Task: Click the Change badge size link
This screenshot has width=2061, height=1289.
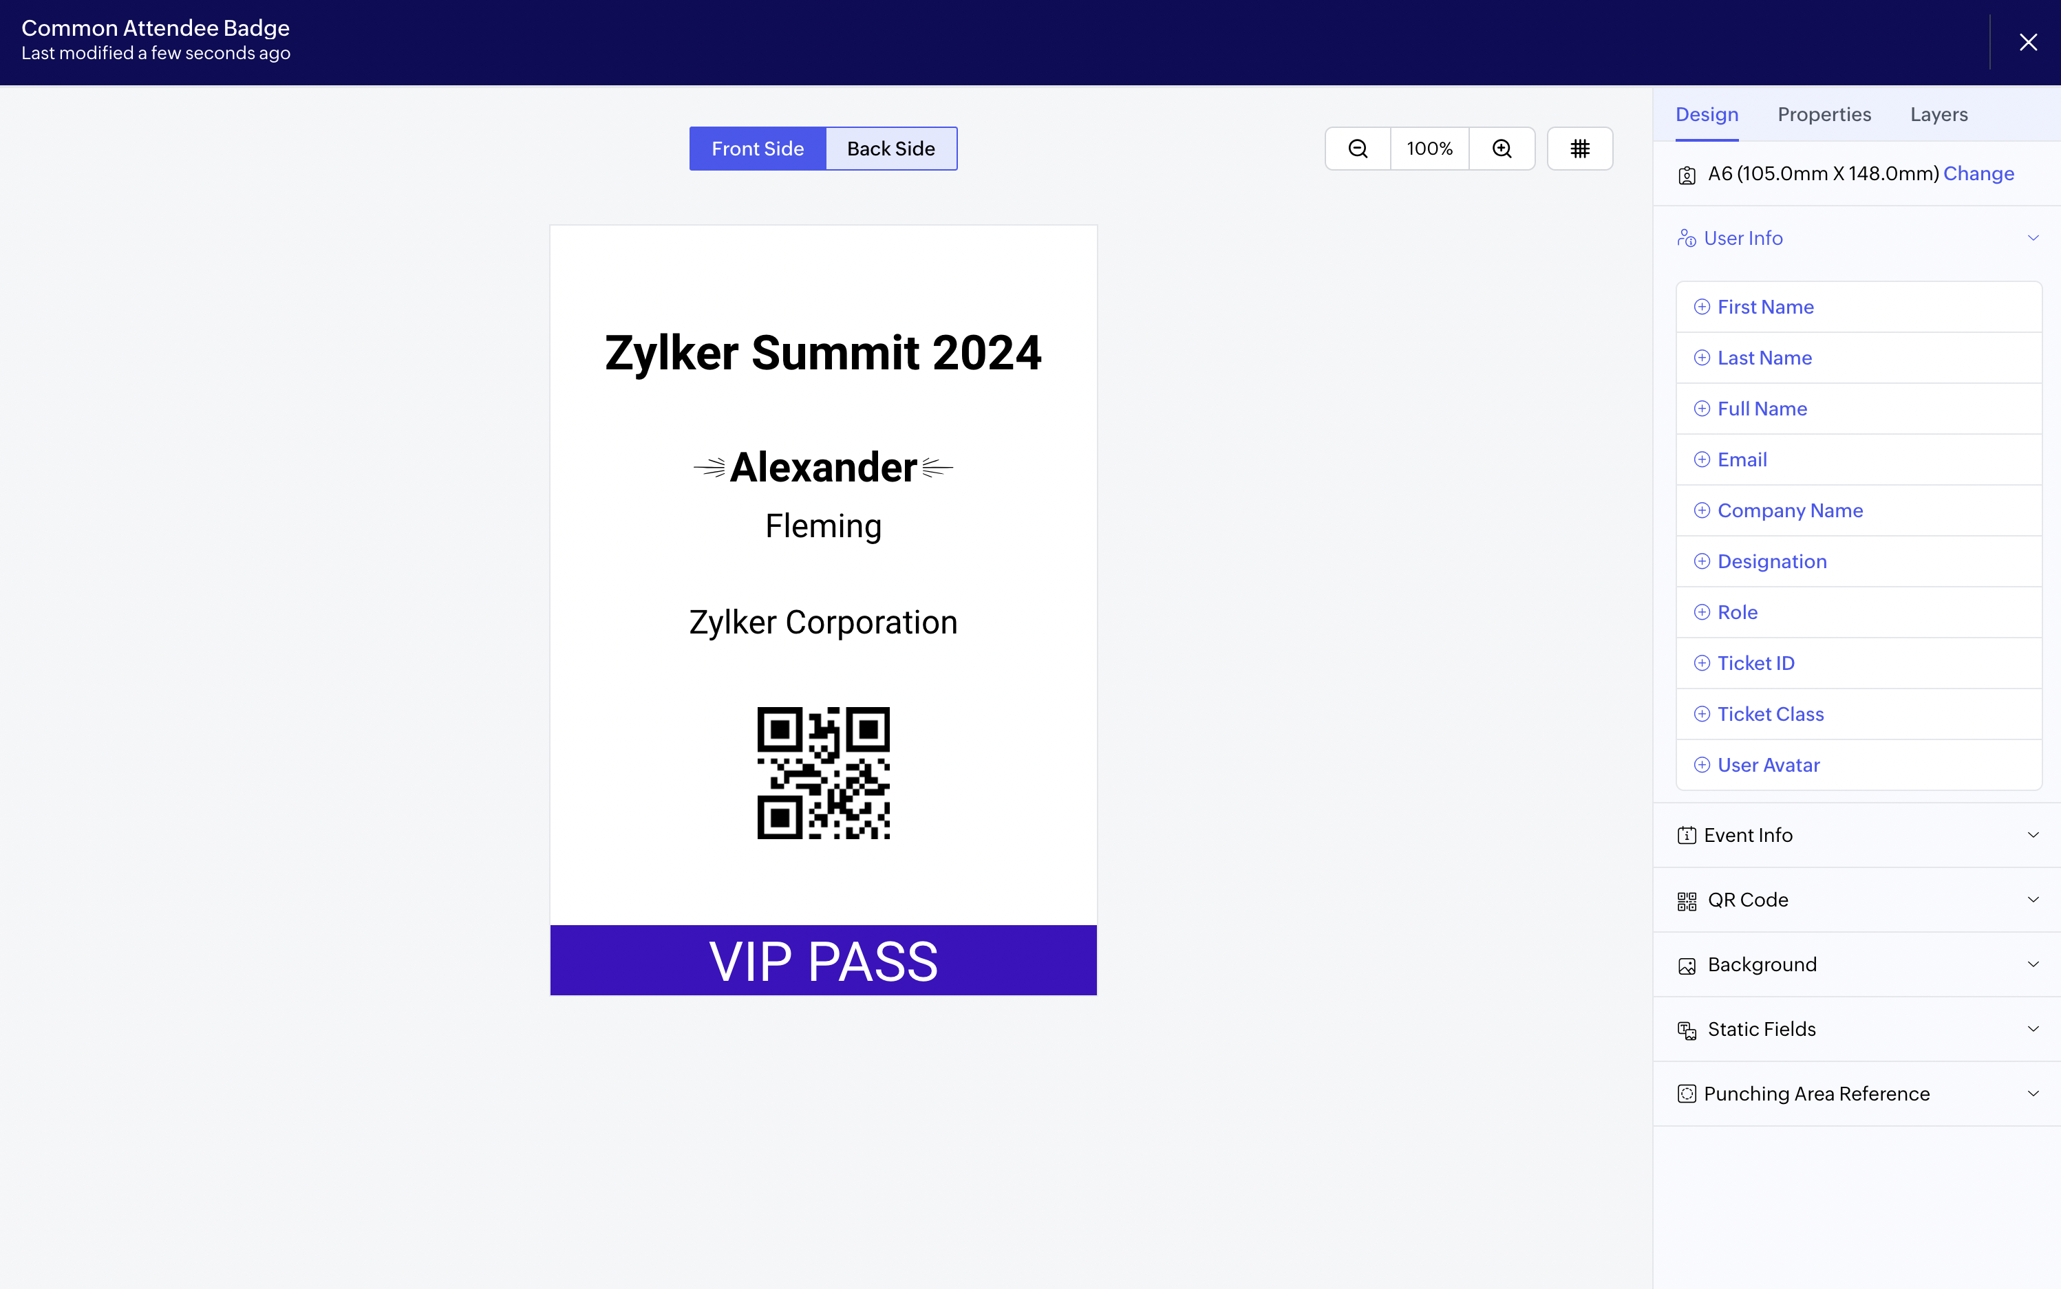Action: coord(1978,174)
